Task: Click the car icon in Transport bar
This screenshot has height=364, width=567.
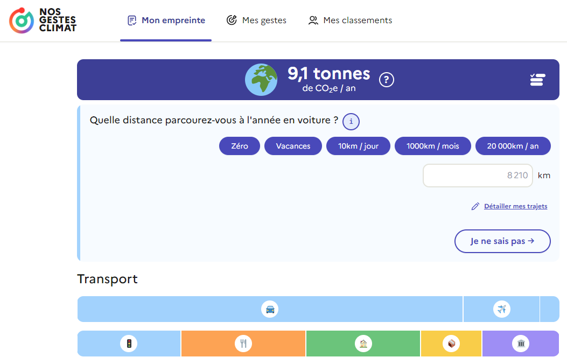Action: [x=270, y=309]
